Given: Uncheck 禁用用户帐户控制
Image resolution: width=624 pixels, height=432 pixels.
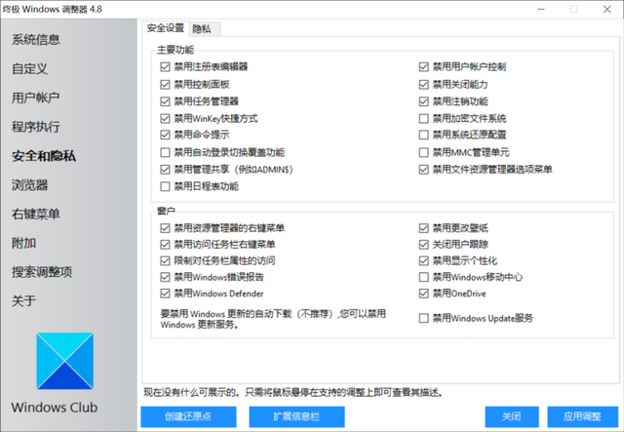Looking at the screenshot, I should pos(424,67).
